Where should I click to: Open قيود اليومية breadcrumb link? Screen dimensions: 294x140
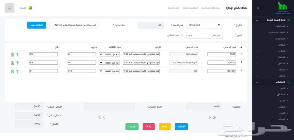click(173, 8)
